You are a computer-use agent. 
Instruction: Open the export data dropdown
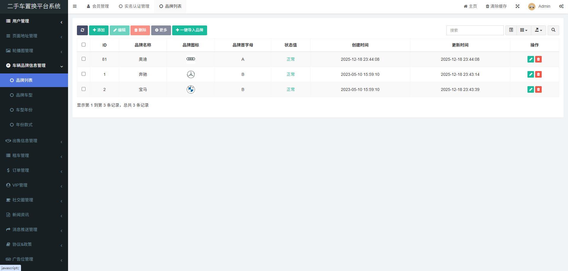pos(538,30)
